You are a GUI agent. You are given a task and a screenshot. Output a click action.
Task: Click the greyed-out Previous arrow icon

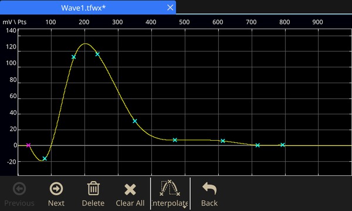pos(19,189)
